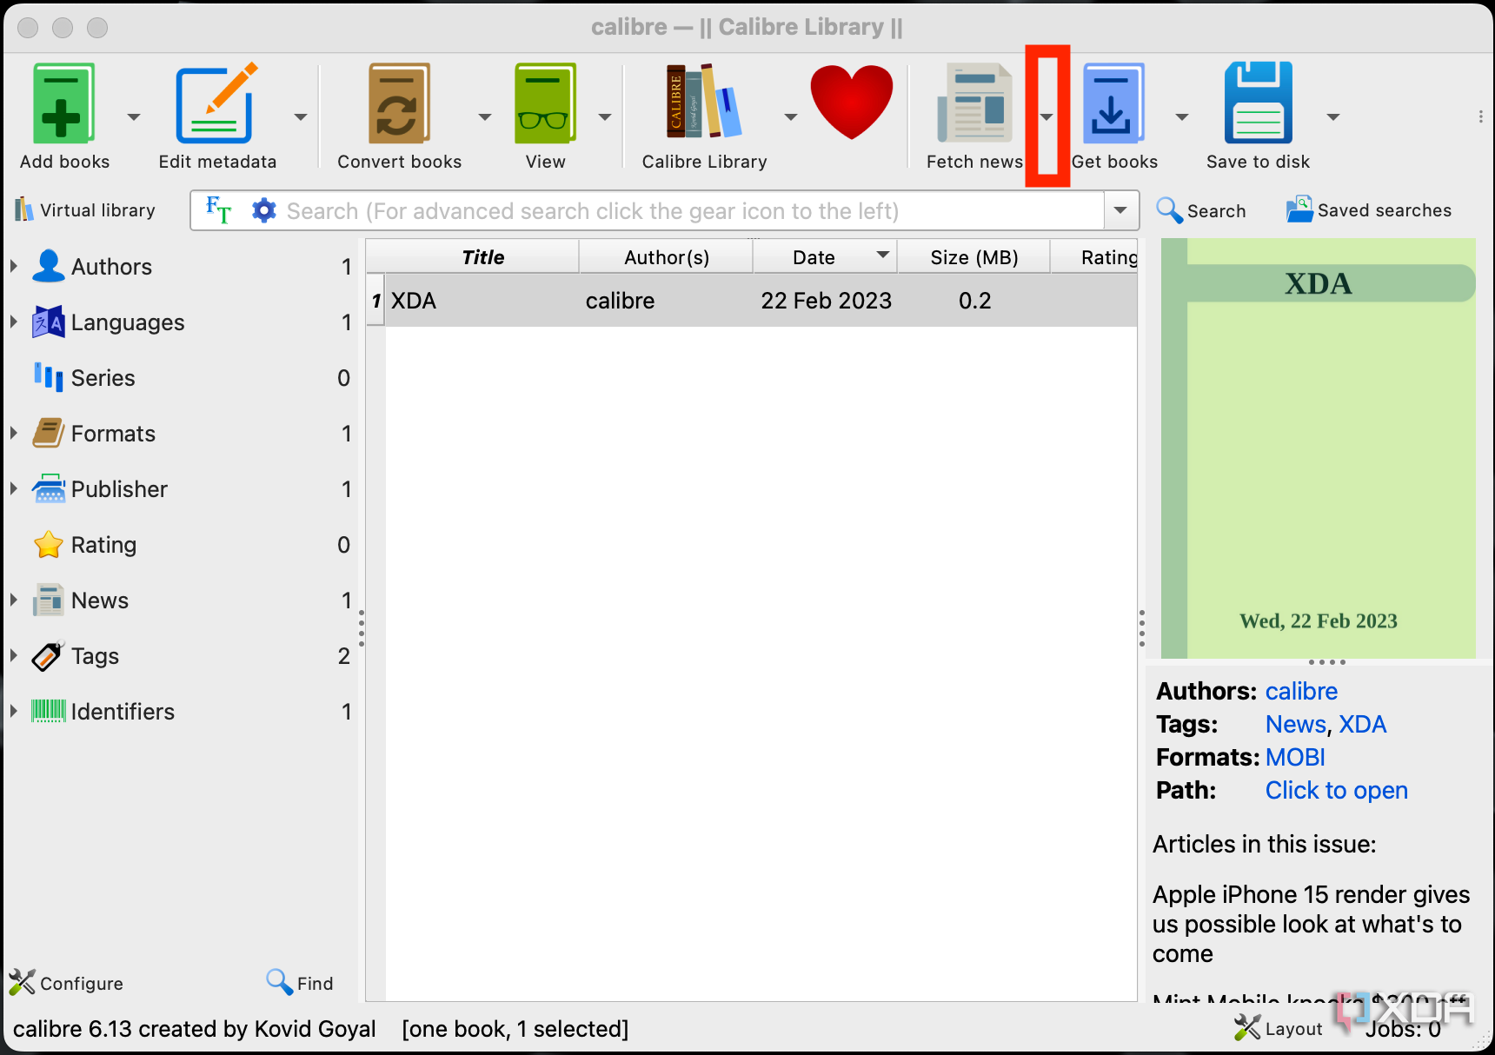Click the Calibre Library bookshelf icon
The width and height of the screenshot is (1495, 1055).
pos(704,102)
